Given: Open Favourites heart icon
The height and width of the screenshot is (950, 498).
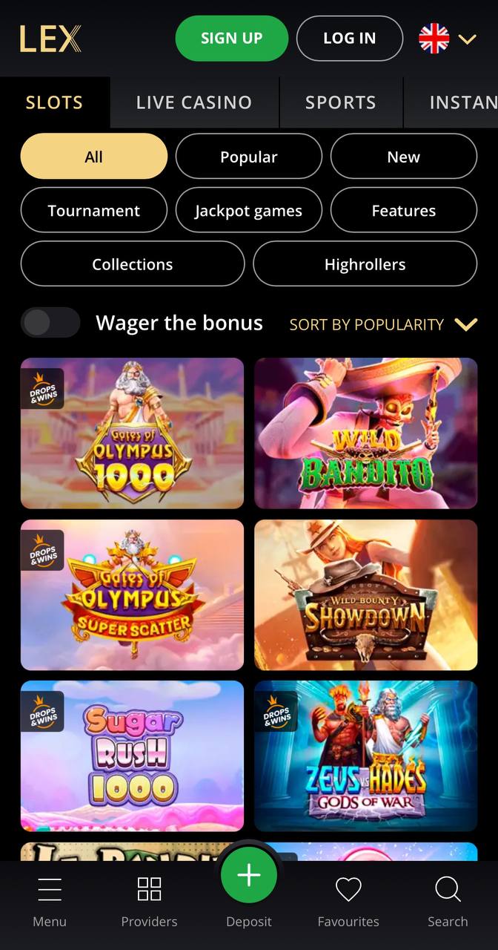Looking at the screenshot, I should pyautogui.click(x=348, y=888).
